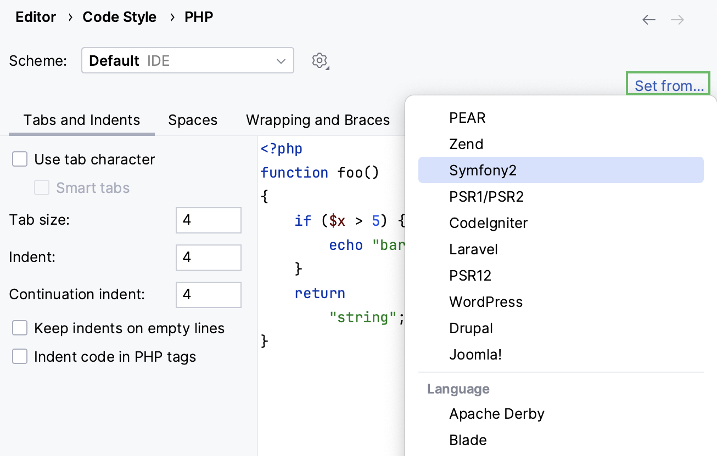
Task: Check Indent code in PHP tags
Action: click(x=20, y=356)
